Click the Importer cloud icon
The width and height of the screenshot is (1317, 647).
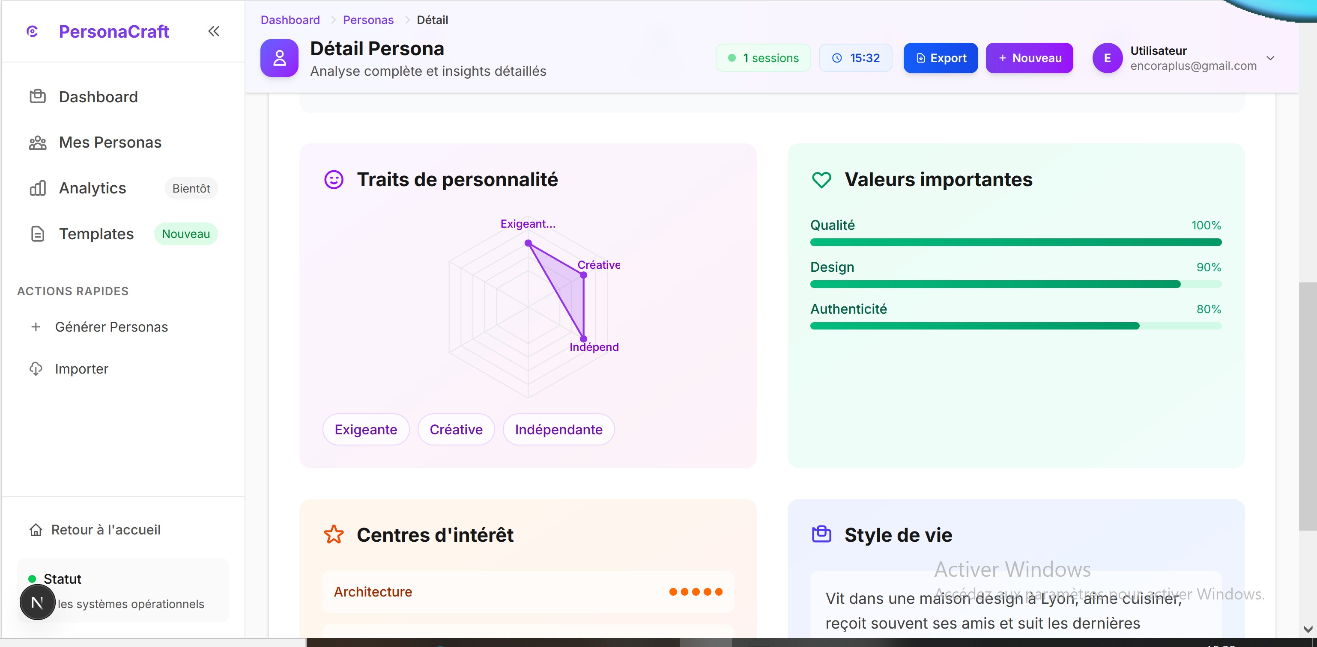click(x=36, y=369)
